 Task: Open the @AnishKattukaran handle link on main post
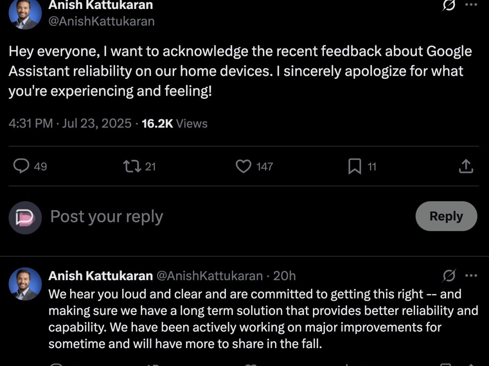click(101, 21)
